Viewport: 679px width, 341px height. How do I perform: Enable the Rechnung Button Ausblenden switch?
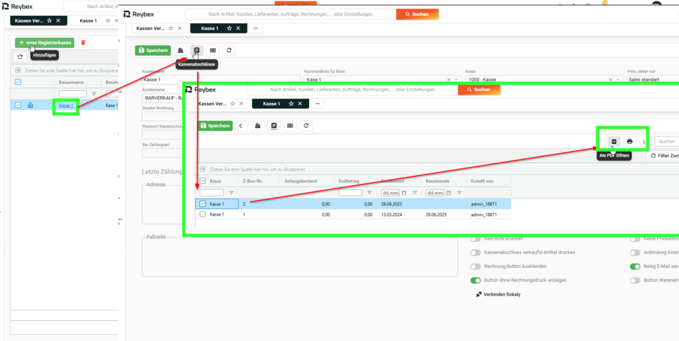[x=475, y=266]
